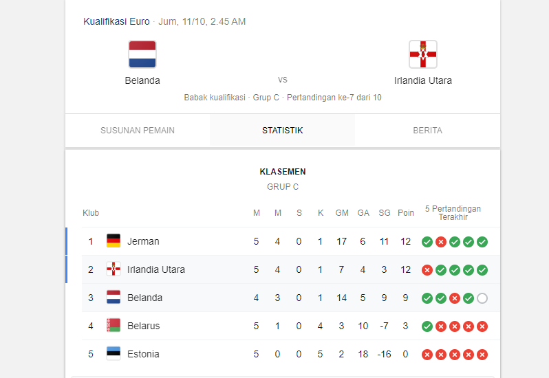Click Germany flag icon in standings

(x=114, y=241)
